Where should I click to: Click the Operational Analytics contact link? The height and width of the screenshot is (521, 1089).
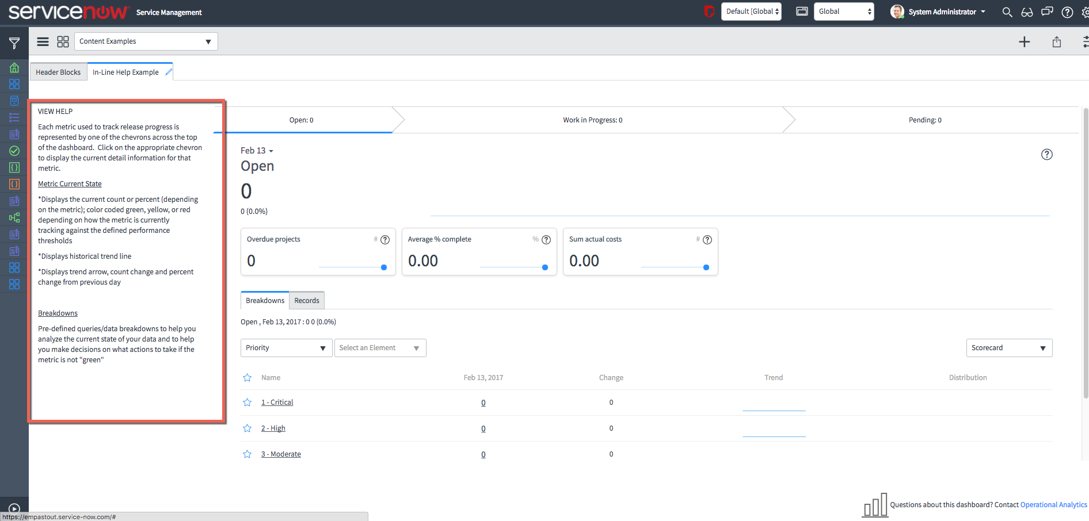tap(1053, 504)
